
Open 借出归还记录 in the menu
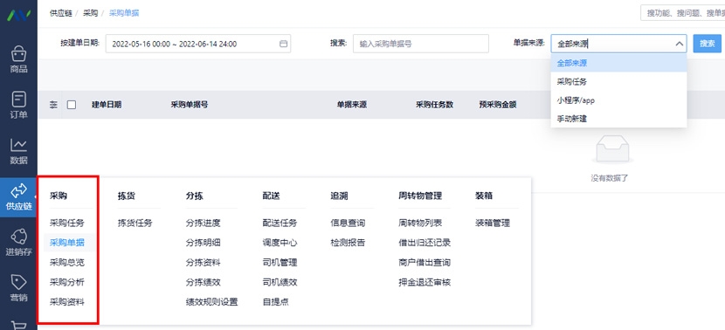(425, 243)
